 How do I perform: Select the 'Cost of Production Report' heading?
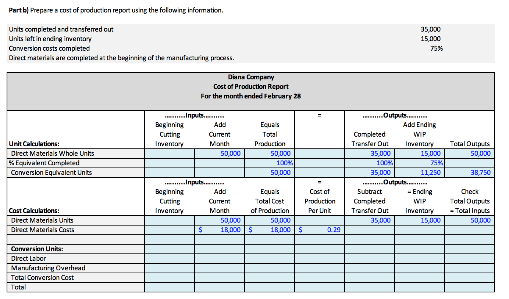251,87
